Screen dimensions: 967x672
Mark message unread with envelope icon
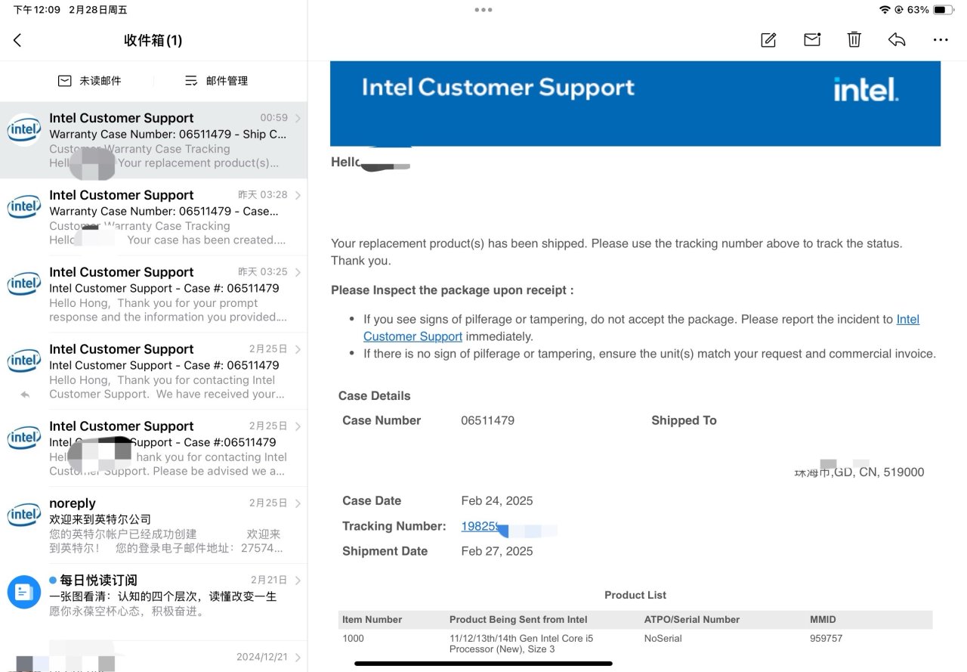[812, 40]
